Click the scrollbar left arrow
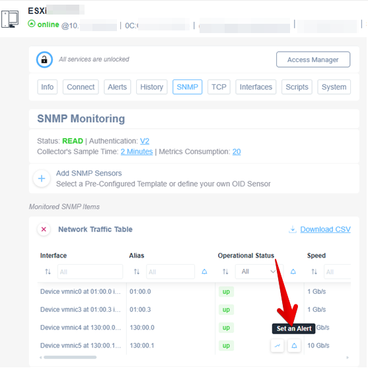This screenshot has width=368, height=368. (x=40, y=357)
